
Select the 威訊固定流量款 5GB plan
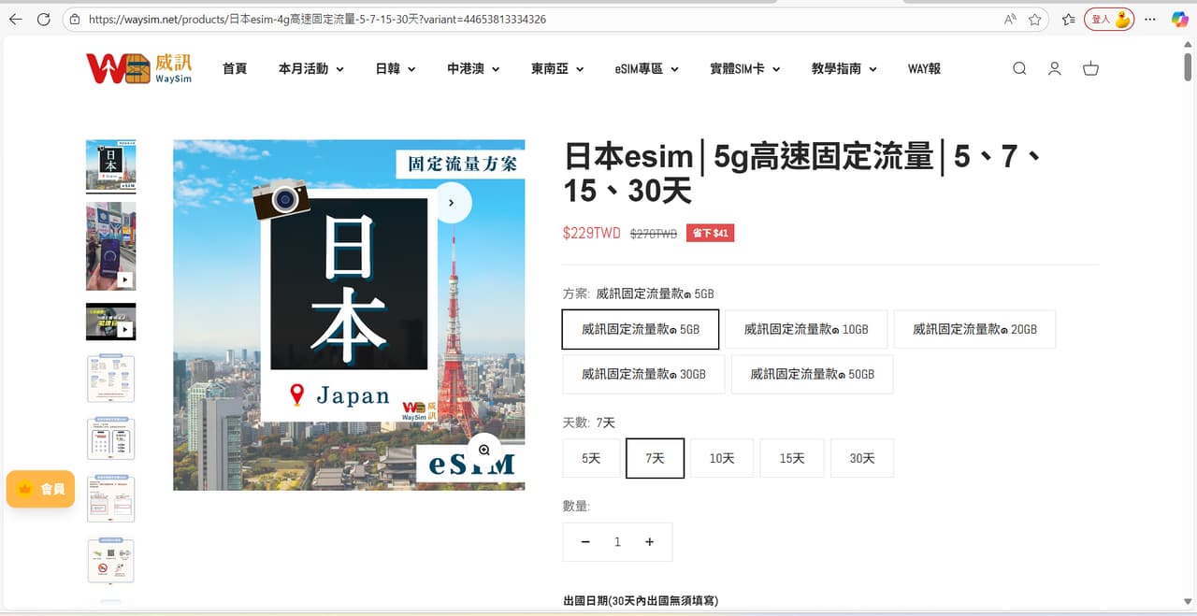tap(641, 329)
